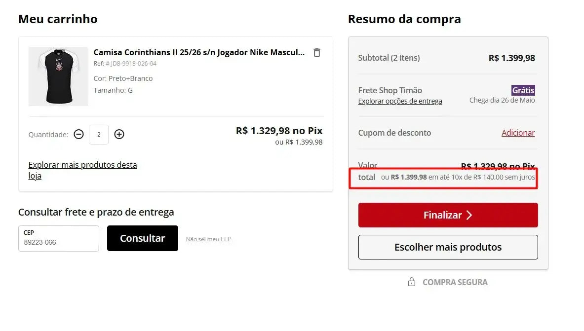Click 'Explorar opções de entrega' link
The image size is (584, 331).
point(400,101)
